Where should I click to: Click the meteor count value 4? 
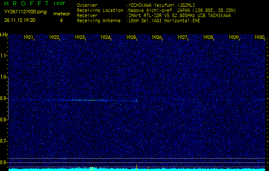tap(61, 20)
